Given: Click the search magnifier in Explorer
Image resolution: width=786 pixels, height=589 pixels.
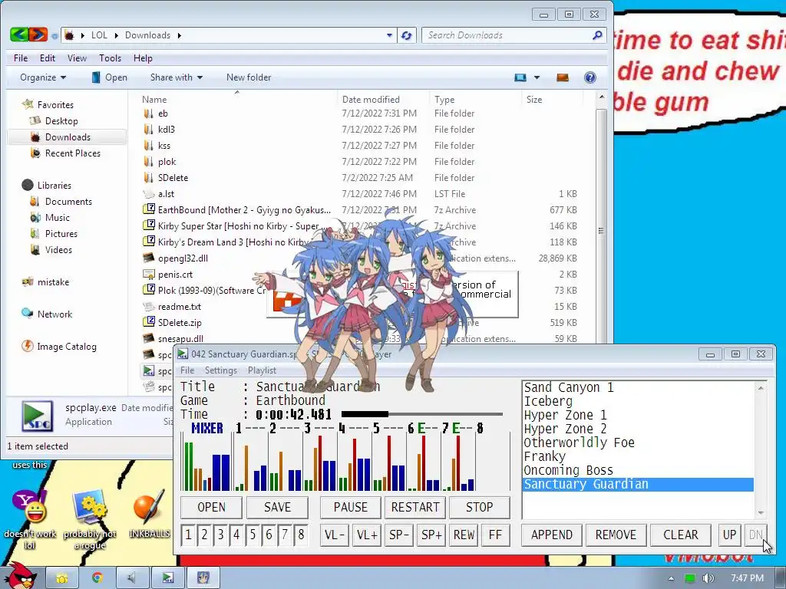Looking at the screenshot, I should [x=597, y=35].
